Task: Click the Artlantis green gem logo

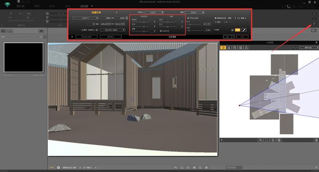Action: [7, 4]
